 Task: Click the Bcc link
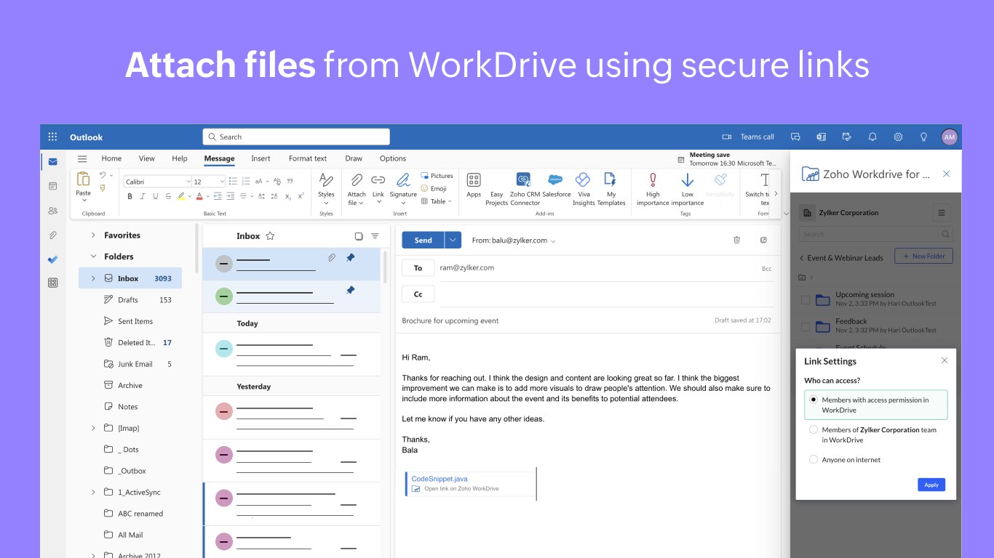(766, 269)
